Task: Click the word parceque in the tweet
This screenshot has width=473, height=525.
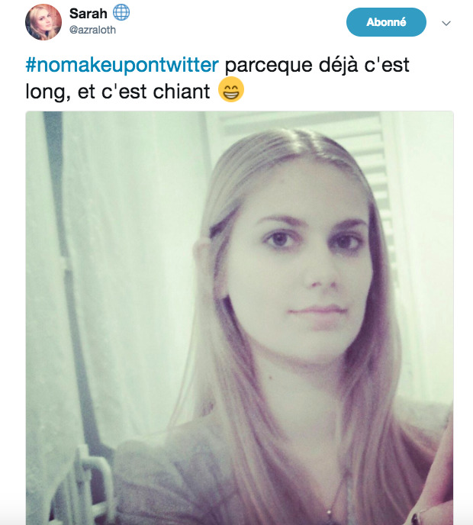Action: (268, 66)
